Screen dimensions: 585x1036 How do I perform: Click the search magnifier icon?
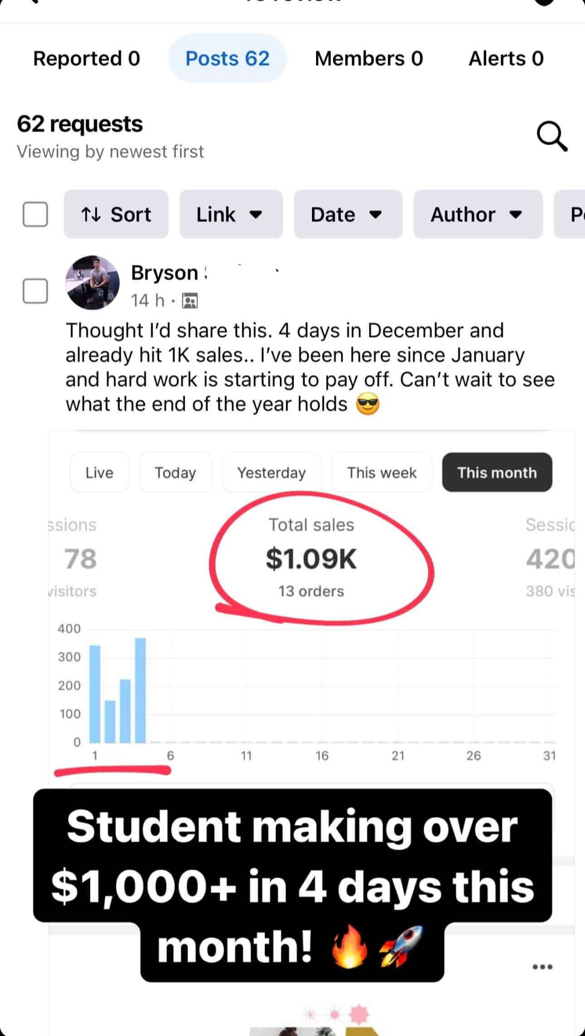551,136
